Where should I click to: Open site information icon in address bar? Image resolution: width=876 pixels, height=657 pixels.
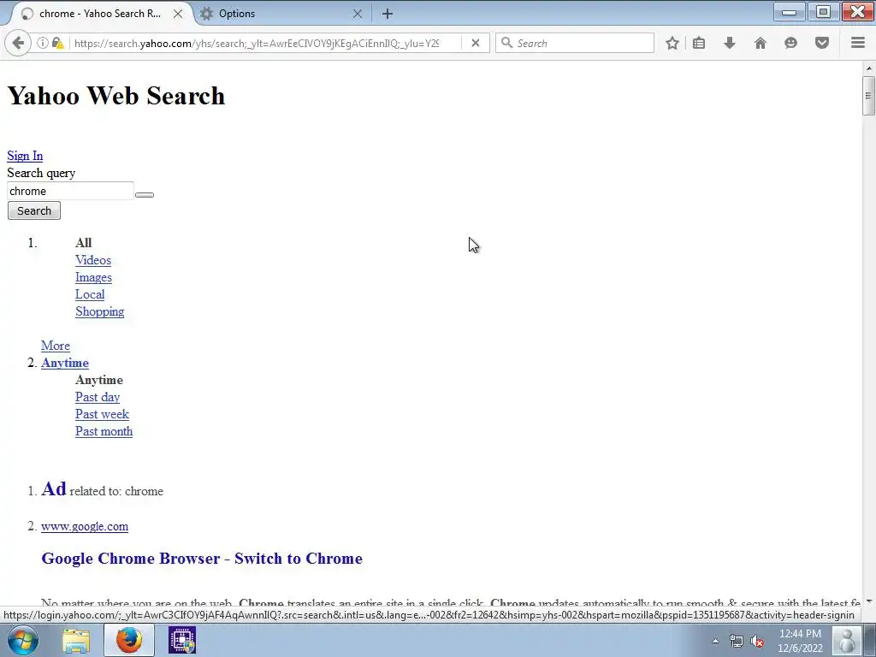[x=43, y=43]
